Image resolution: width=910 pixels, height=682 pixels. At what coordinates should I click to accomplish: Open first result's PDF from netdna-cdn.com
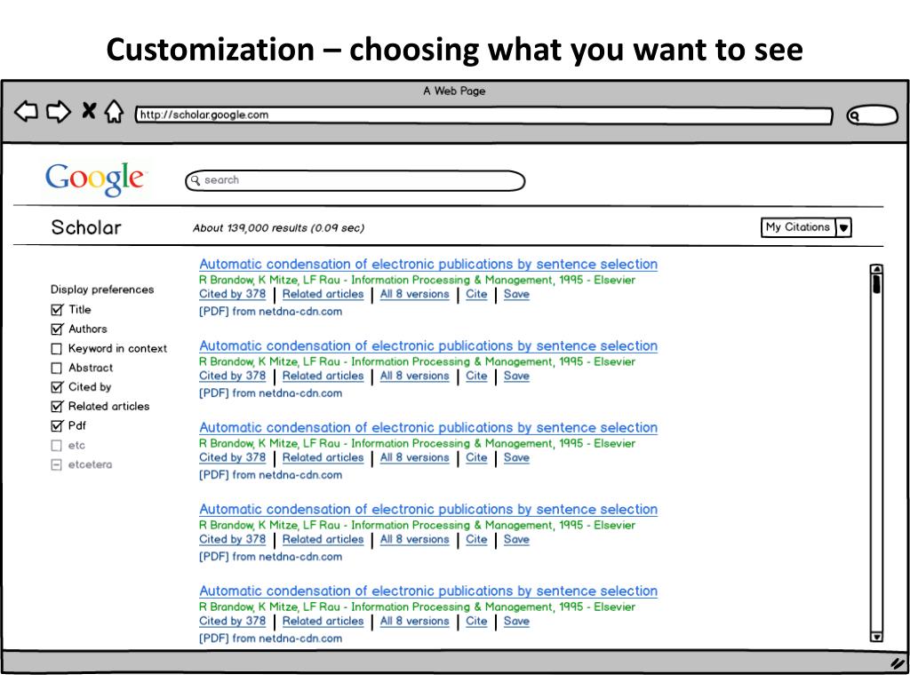click(270, 312)
